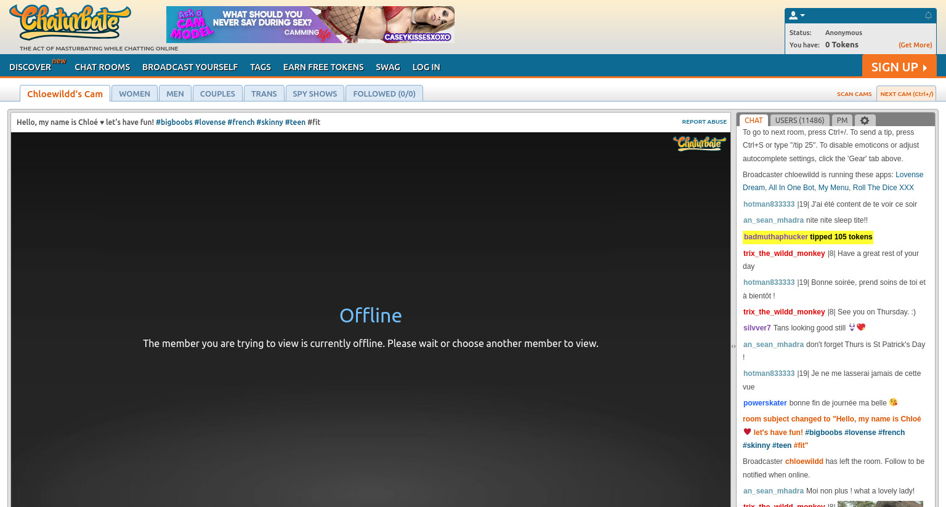Click trix_the_wildd_monkey in "See you on Thursday" message

(x=784, y=312)
